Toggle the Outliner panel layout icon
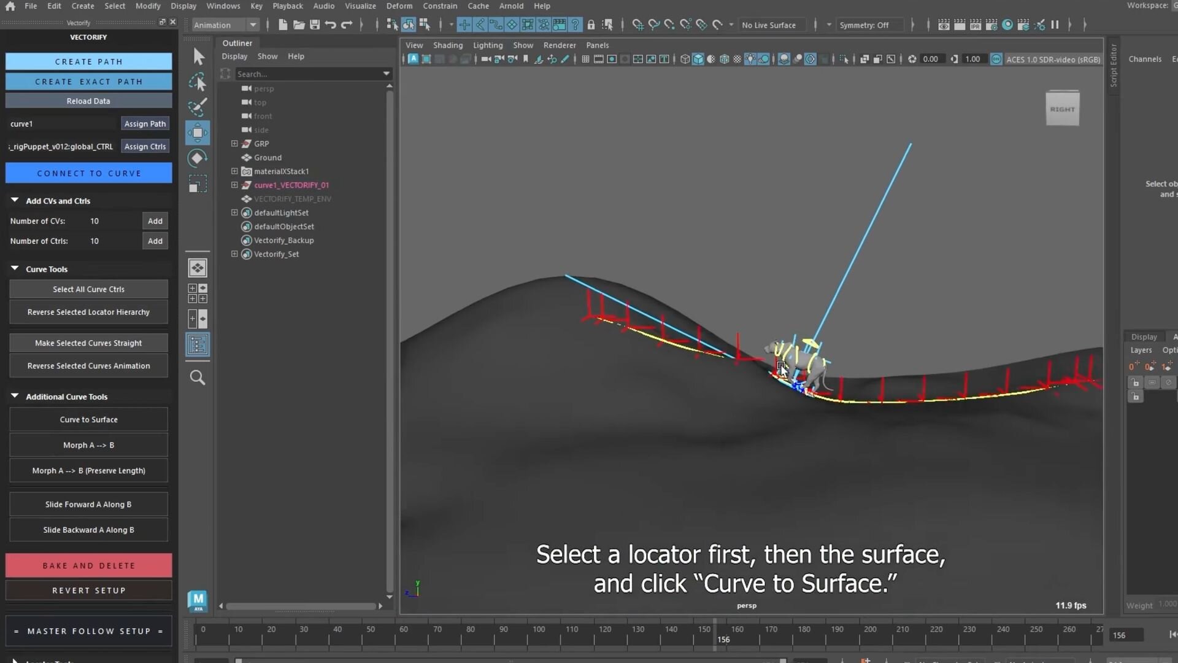This screenshot has height=663, width=1178. 198,344
